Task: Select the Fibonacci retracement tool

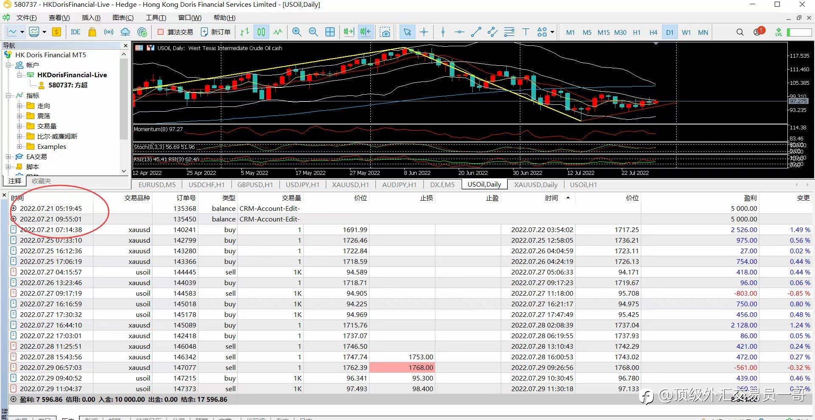Action: 509,32
